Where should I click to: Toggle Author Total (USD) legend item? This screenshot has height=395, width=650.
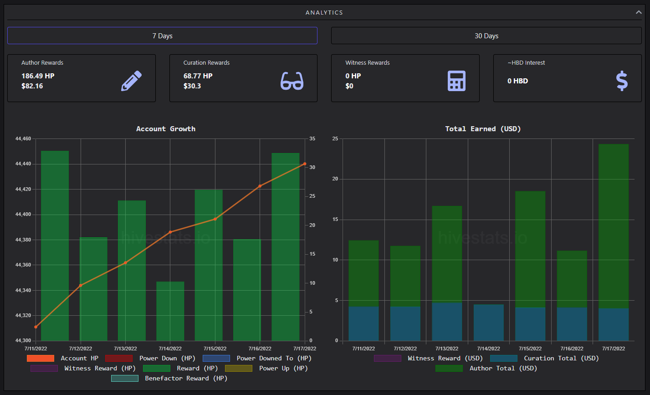click(486, 369)
